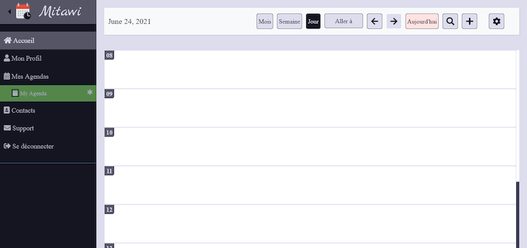This screenshot has height=248, width=527.
Task: Click the Aller à button
Action: (343, 21)
